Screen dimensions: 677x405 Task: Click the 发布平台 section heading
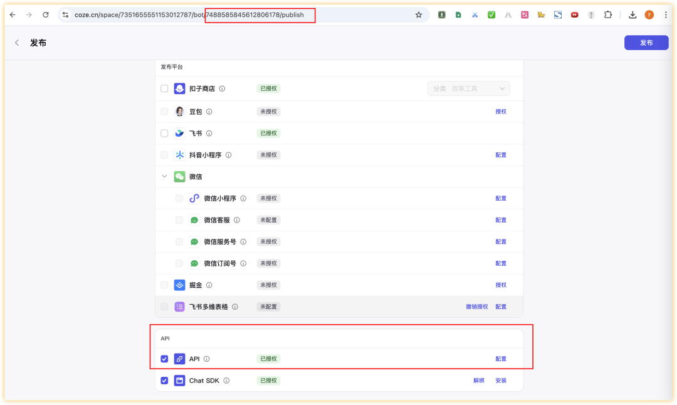pos(172,67)
